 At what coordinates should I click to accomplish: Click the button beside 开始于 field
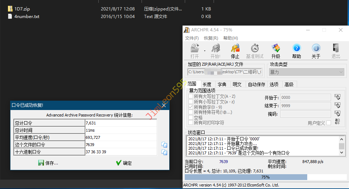pos(337,97)
